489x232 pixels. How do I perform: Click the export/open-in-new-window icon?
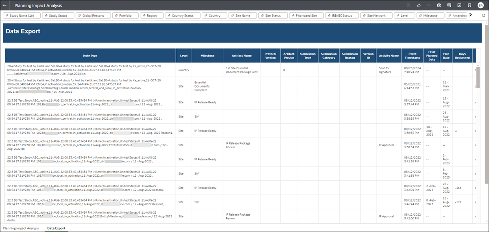(459, 5)
